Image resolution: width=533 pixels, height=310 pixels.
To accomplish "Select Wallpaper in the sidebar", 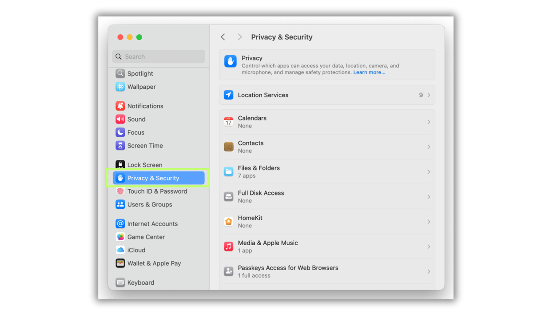I will (x=141, y=87).
